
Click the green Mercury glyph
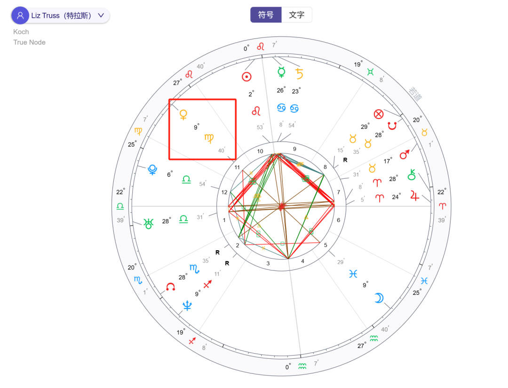pyautogui.click(x=281, y=72)
